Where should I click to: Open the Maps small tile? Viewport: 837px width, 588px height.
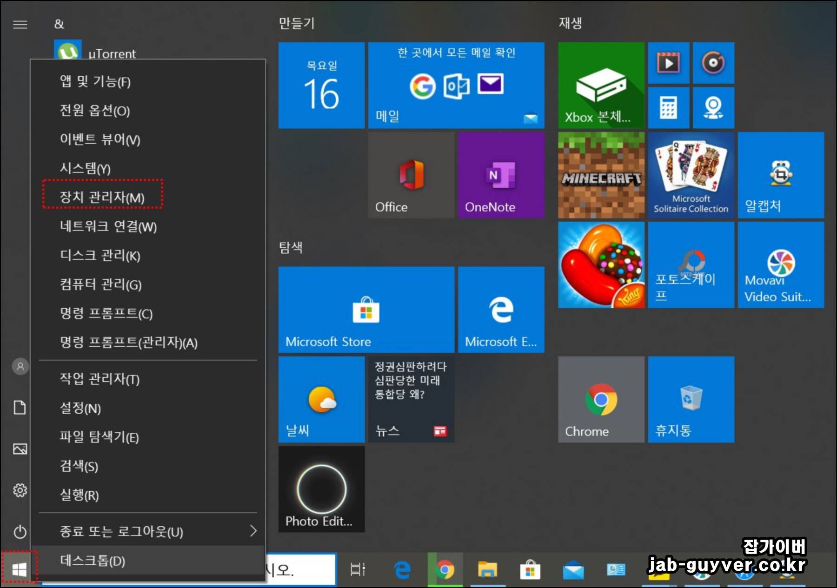click(x=713, y=108)
